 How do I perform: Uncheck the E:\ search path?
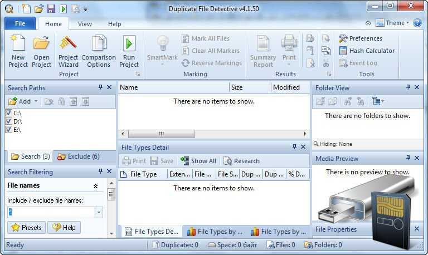(x=8, y=129)
